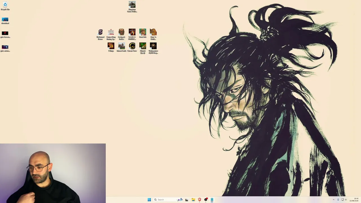Open File Explorer from the taskbar
Screen dimensions: 361x203
click(x=193, y=200)
